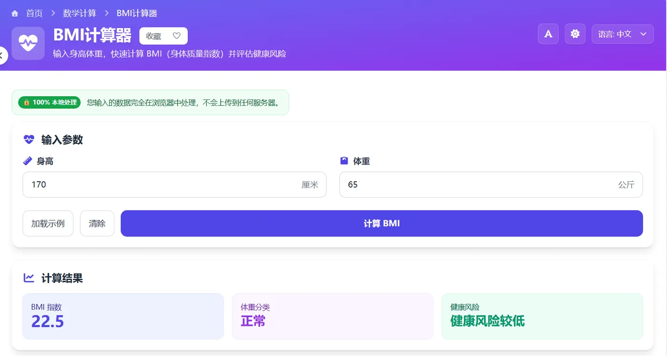Click the 加载示例 button

48,223
